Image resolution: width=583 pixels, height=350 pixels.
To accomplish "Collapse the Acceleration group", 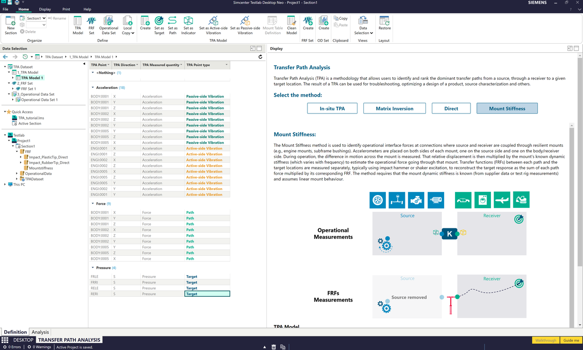I will tap(93, 87).
